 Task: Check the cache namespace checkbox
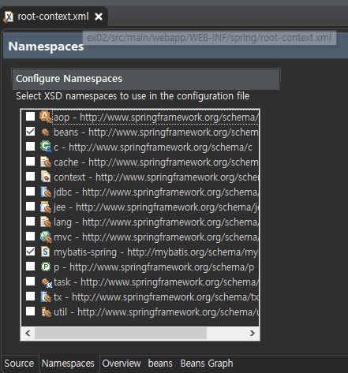coord(30,162)
